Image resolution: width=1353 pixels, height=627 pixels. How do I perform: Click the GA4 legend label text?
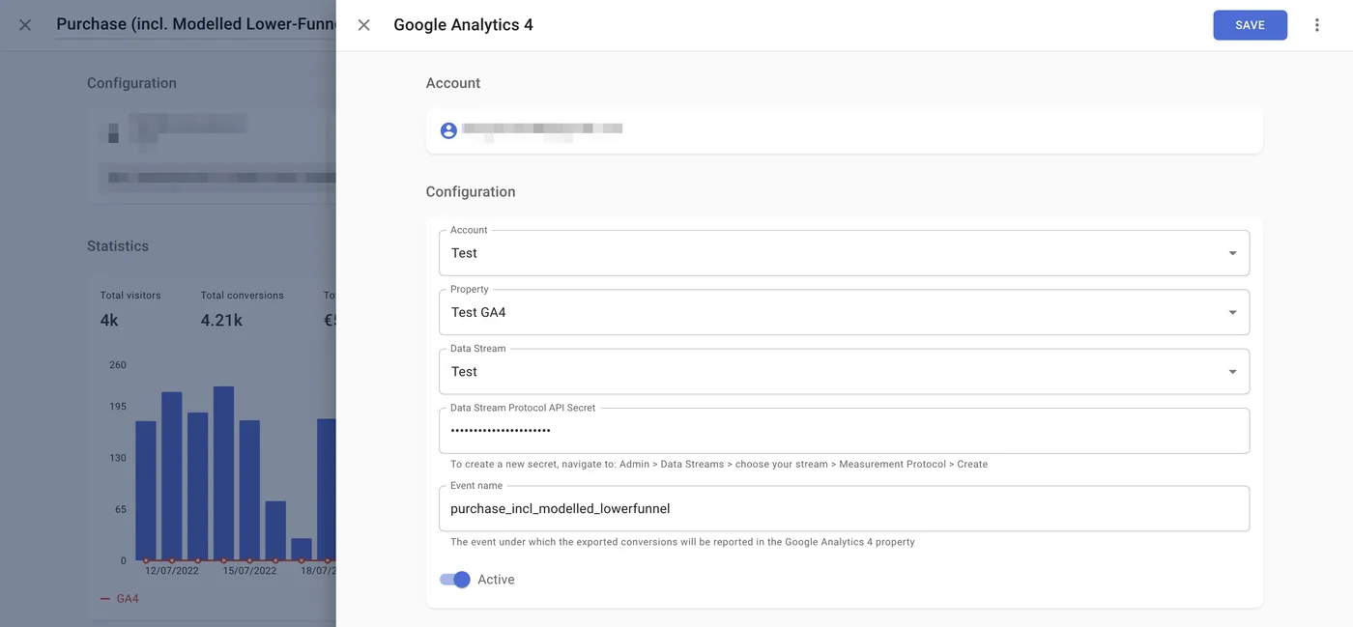coord(127,596)
